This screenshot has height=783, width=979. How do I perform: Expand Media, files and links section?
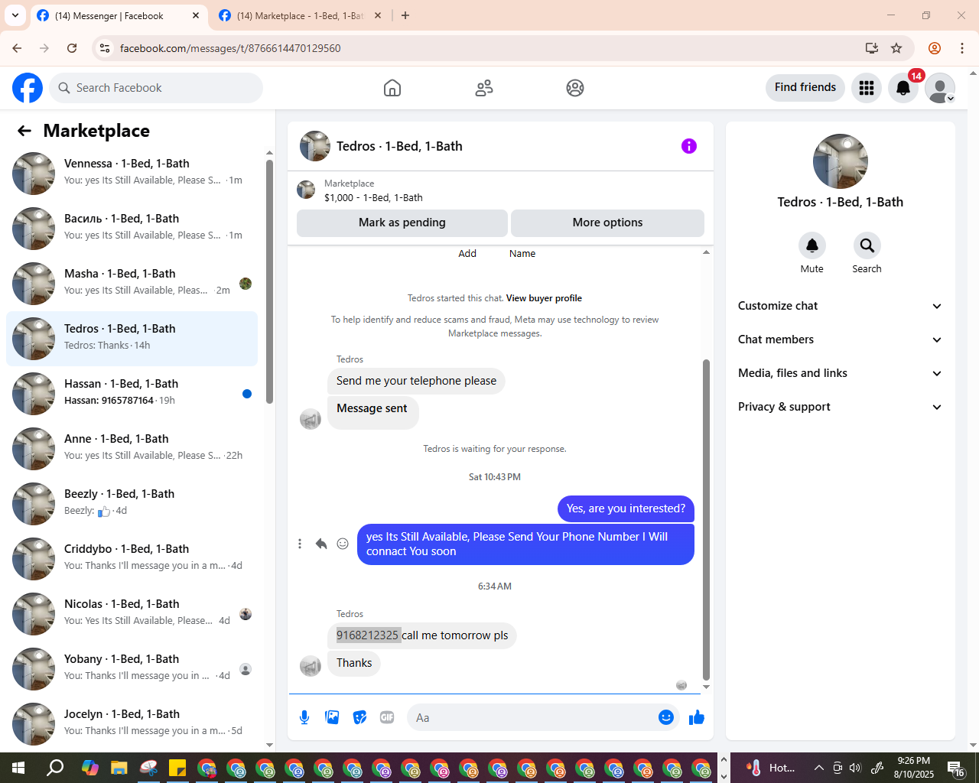click(x=841, y=373)
